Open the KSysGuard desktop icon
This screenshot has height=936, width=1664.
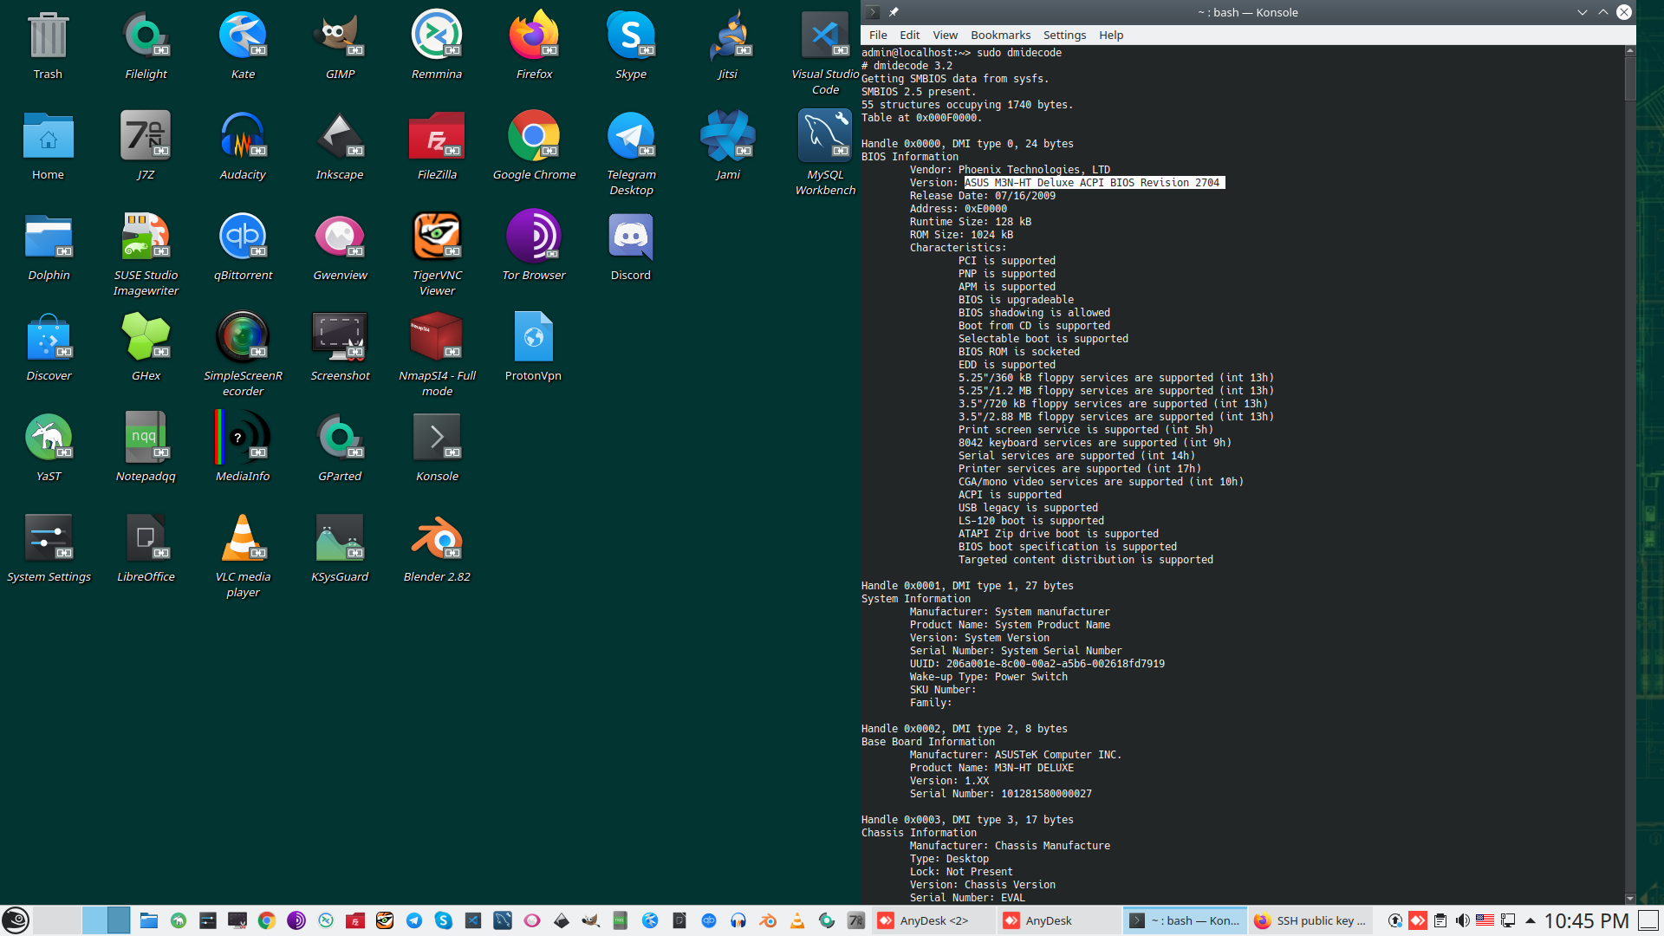tap(339, 538)
